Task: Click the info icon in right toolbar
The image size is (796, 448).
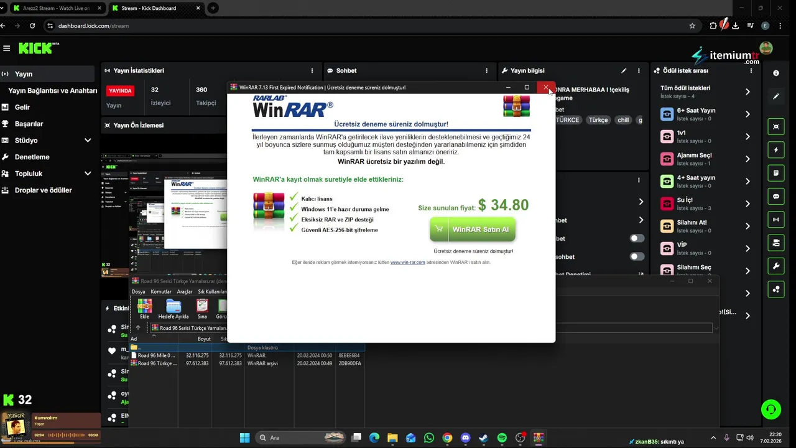Action: (776, 73)
